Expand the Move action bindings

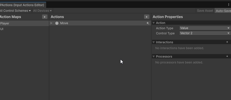52,23
